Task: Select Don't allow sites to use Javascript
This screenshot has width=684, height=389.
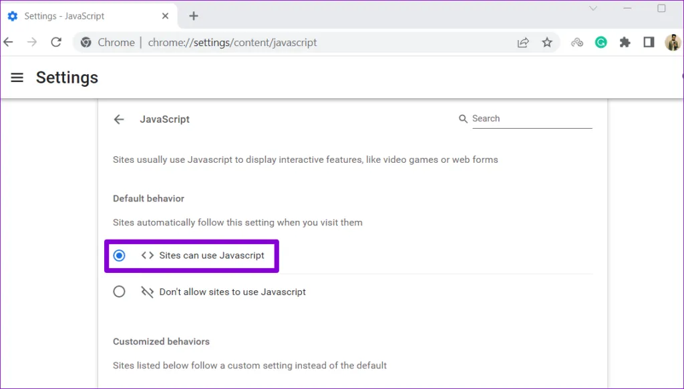Action: pos(119,292)
